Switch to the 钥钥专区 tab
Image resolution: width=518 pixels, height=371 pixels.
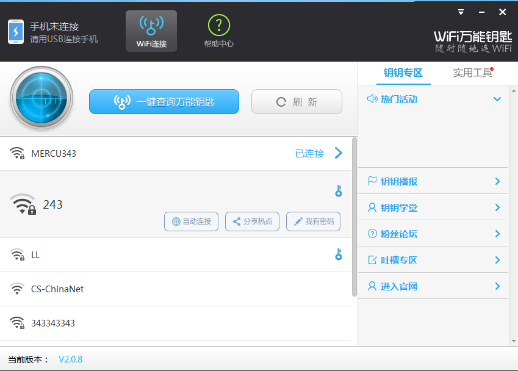pyautogui.click(x=403, y=73)
